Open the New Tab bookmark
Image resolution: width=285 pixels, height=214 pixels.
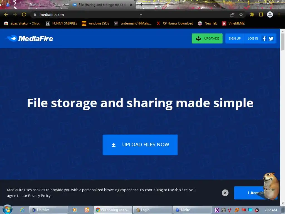click(208, 23)
